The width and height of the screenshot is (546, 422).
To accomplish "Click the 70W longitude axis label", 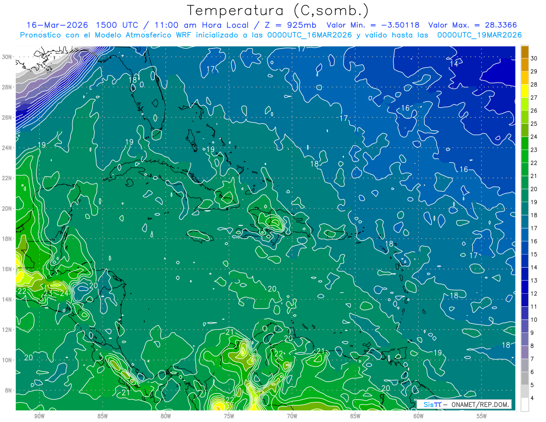I will click(x=292, y=416).
